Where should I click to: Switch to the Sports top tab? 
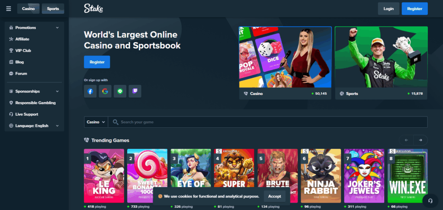point(53,9)
